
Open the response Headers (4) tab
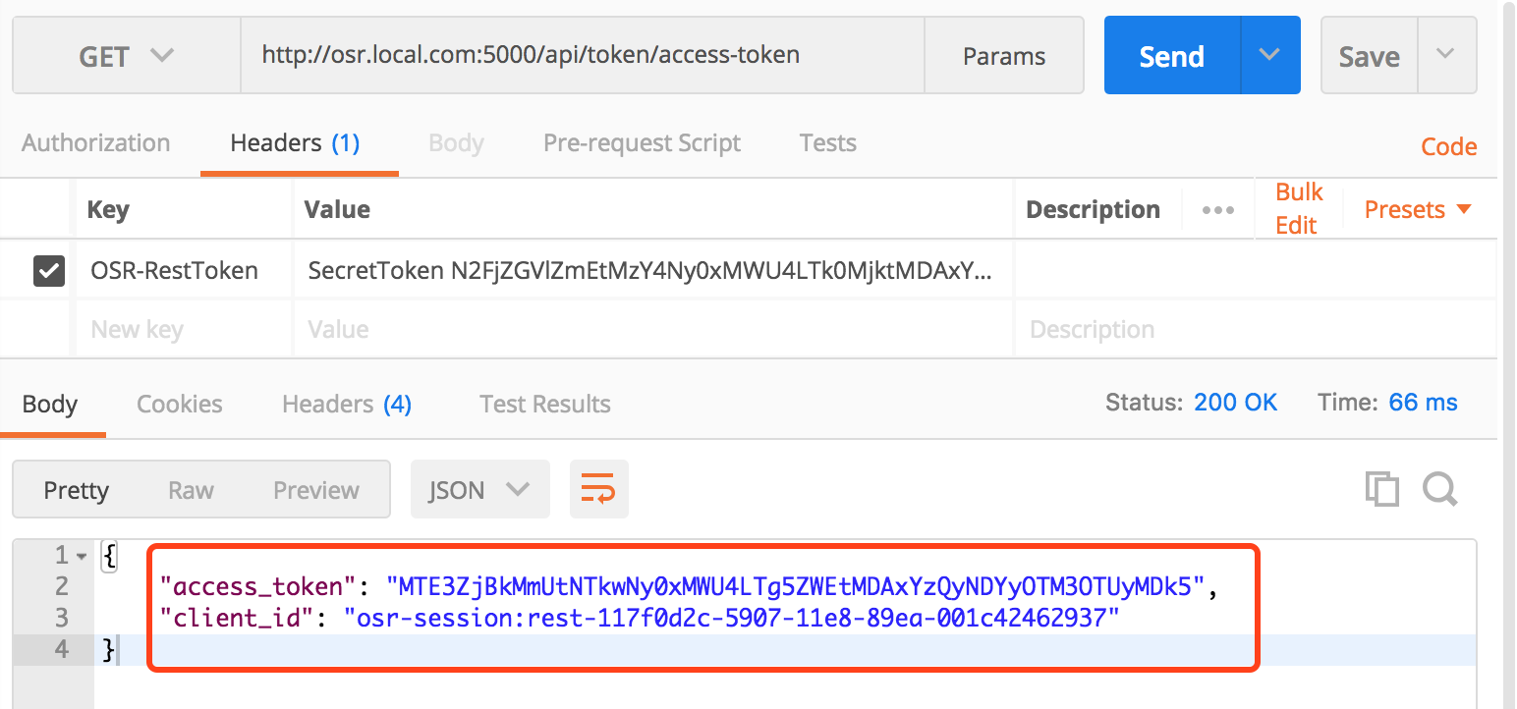tap(347, 405)
